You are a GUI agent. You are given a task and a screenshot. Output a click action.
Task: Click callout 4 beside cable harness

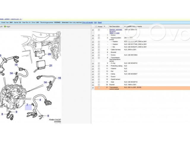pyautogui.click(x=40, y=100)
